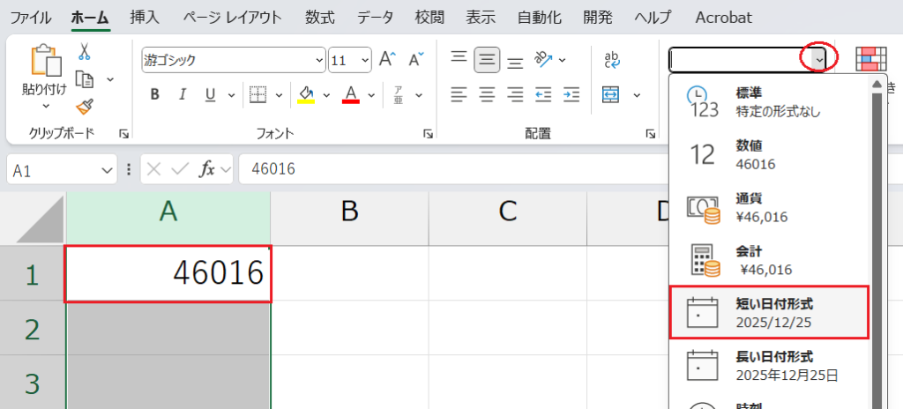
Task: Click the Copy icon
Action: click(85, 79)
